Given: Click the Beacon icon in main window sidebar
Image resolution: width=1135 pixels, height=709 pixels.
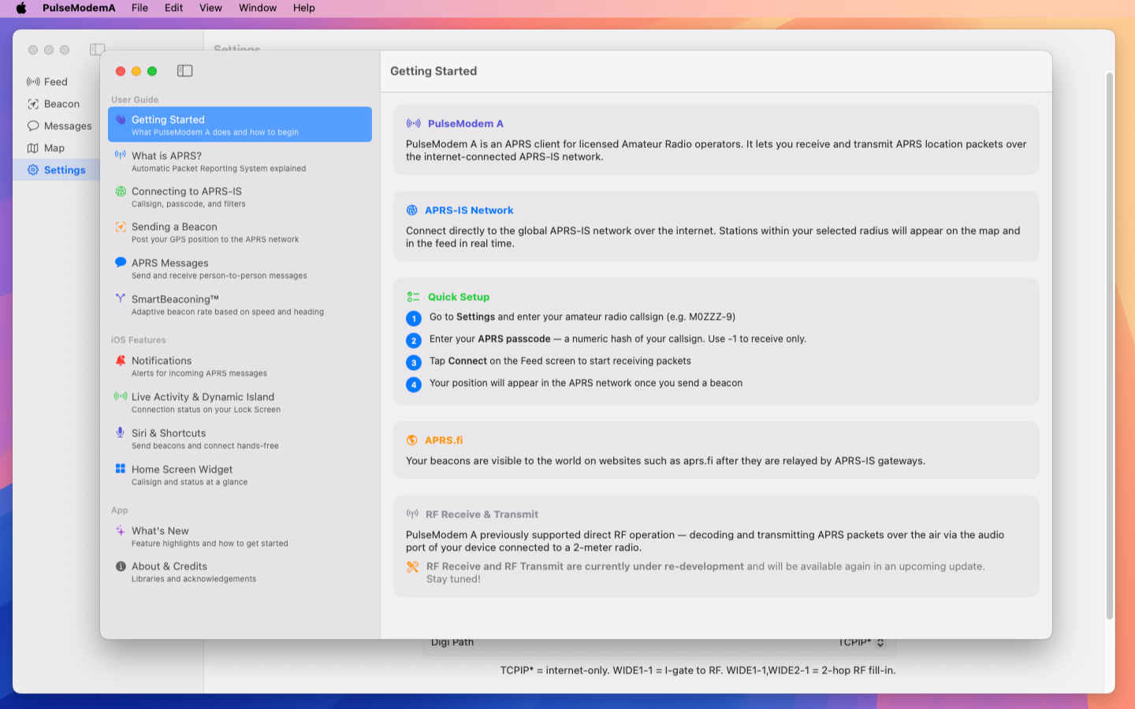Looking at the screenshot, I should (x=33, y=104).
